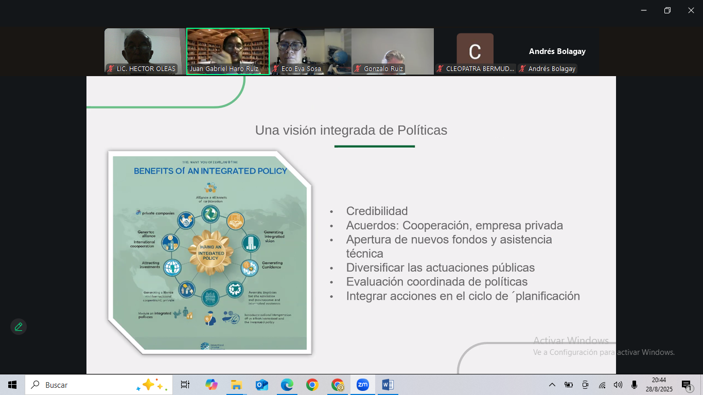Expand the hidden tray icons chevron
Image resolution: width=703 pixels, height=395 pixels.
tap(552, 385)
